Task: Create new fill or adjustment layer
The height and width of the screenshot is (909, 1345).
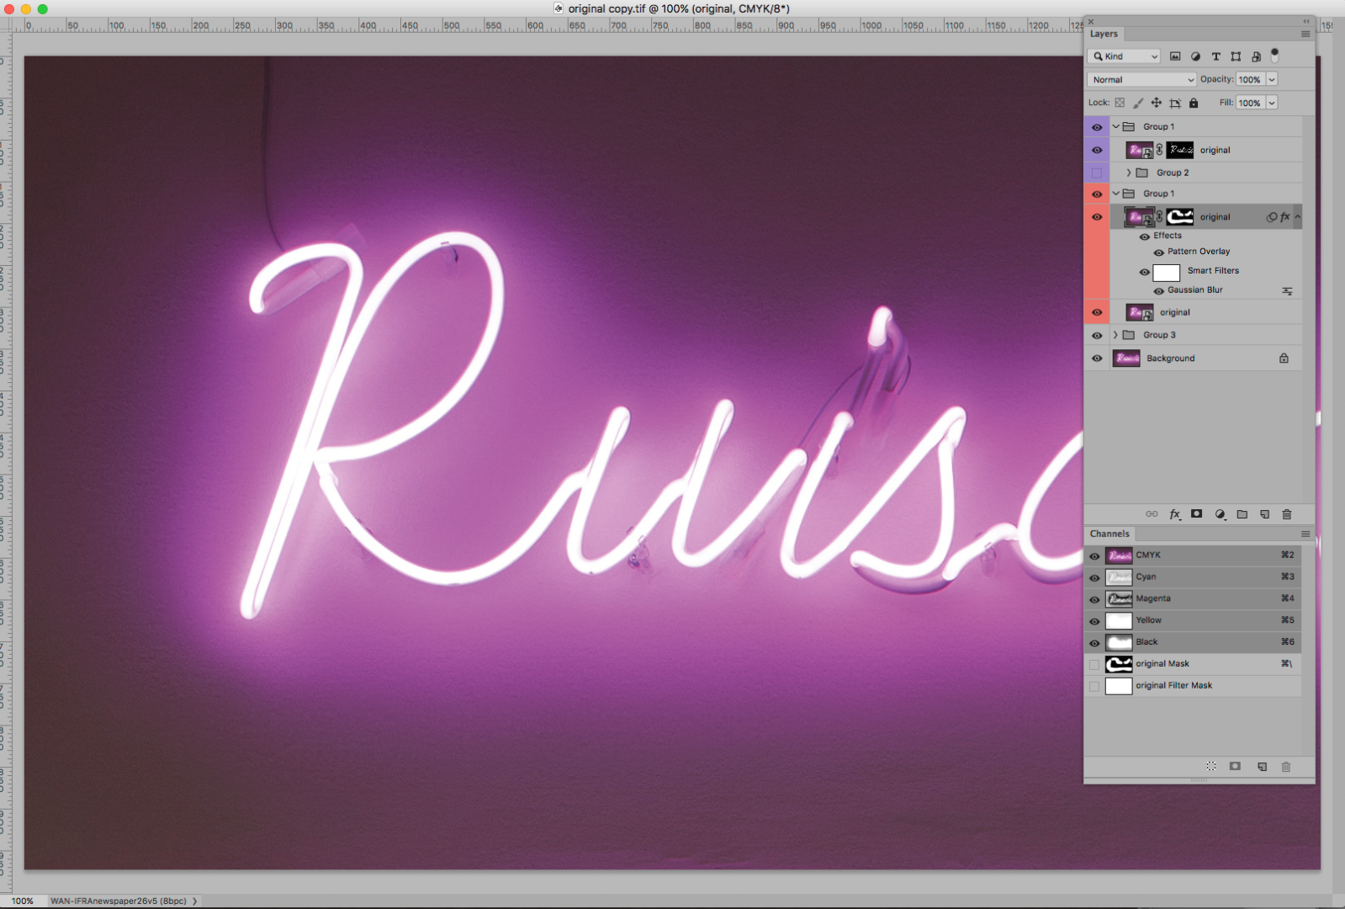Action: click(1220, 513)
